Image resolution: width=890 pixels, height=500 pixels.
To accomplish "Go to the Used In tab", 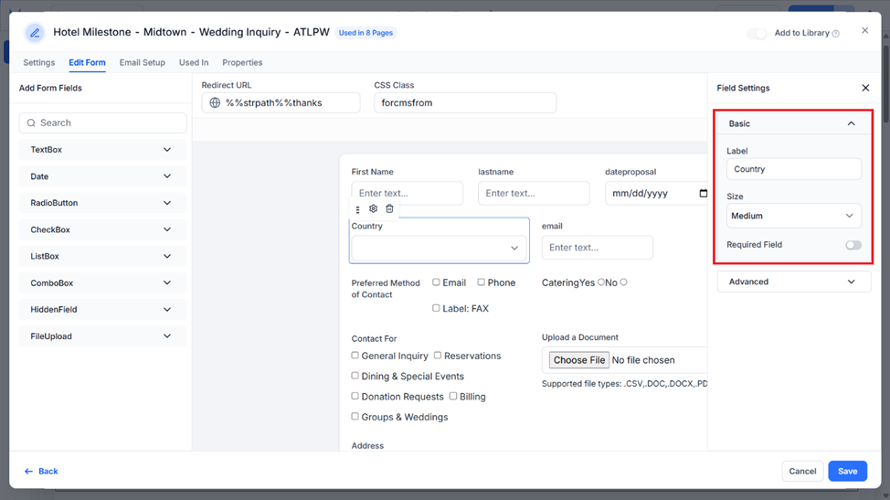I will 194,62.
